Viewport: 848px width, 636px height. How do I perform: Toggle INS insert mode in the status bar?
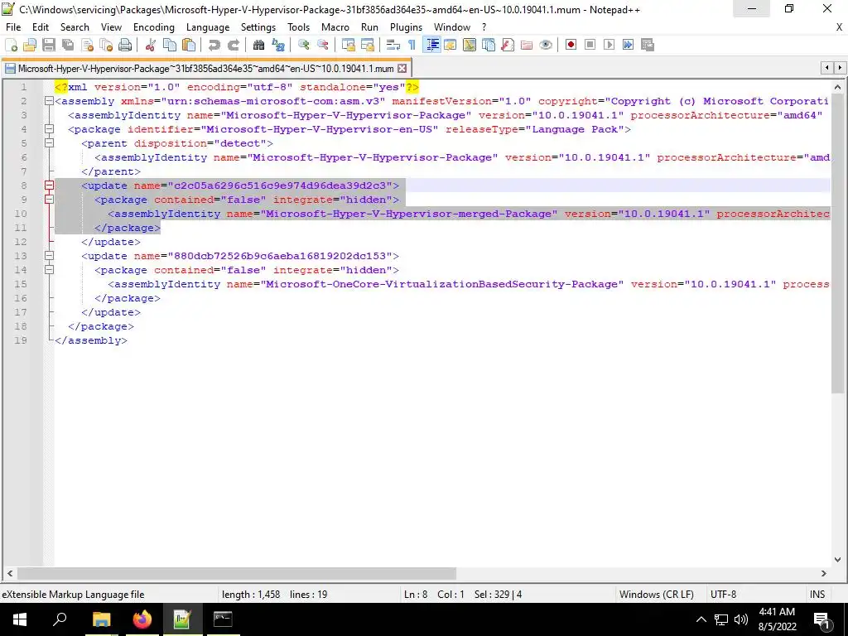[x=817, y=595]
